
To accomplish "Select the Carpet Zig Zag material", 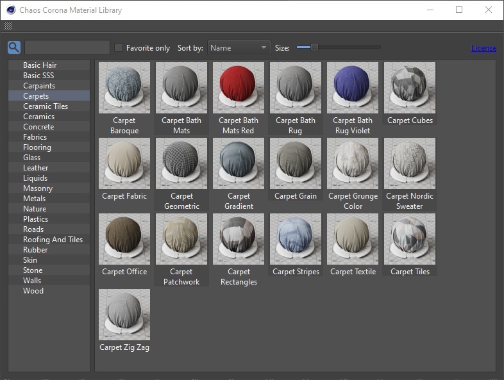I will click(124, 315).
